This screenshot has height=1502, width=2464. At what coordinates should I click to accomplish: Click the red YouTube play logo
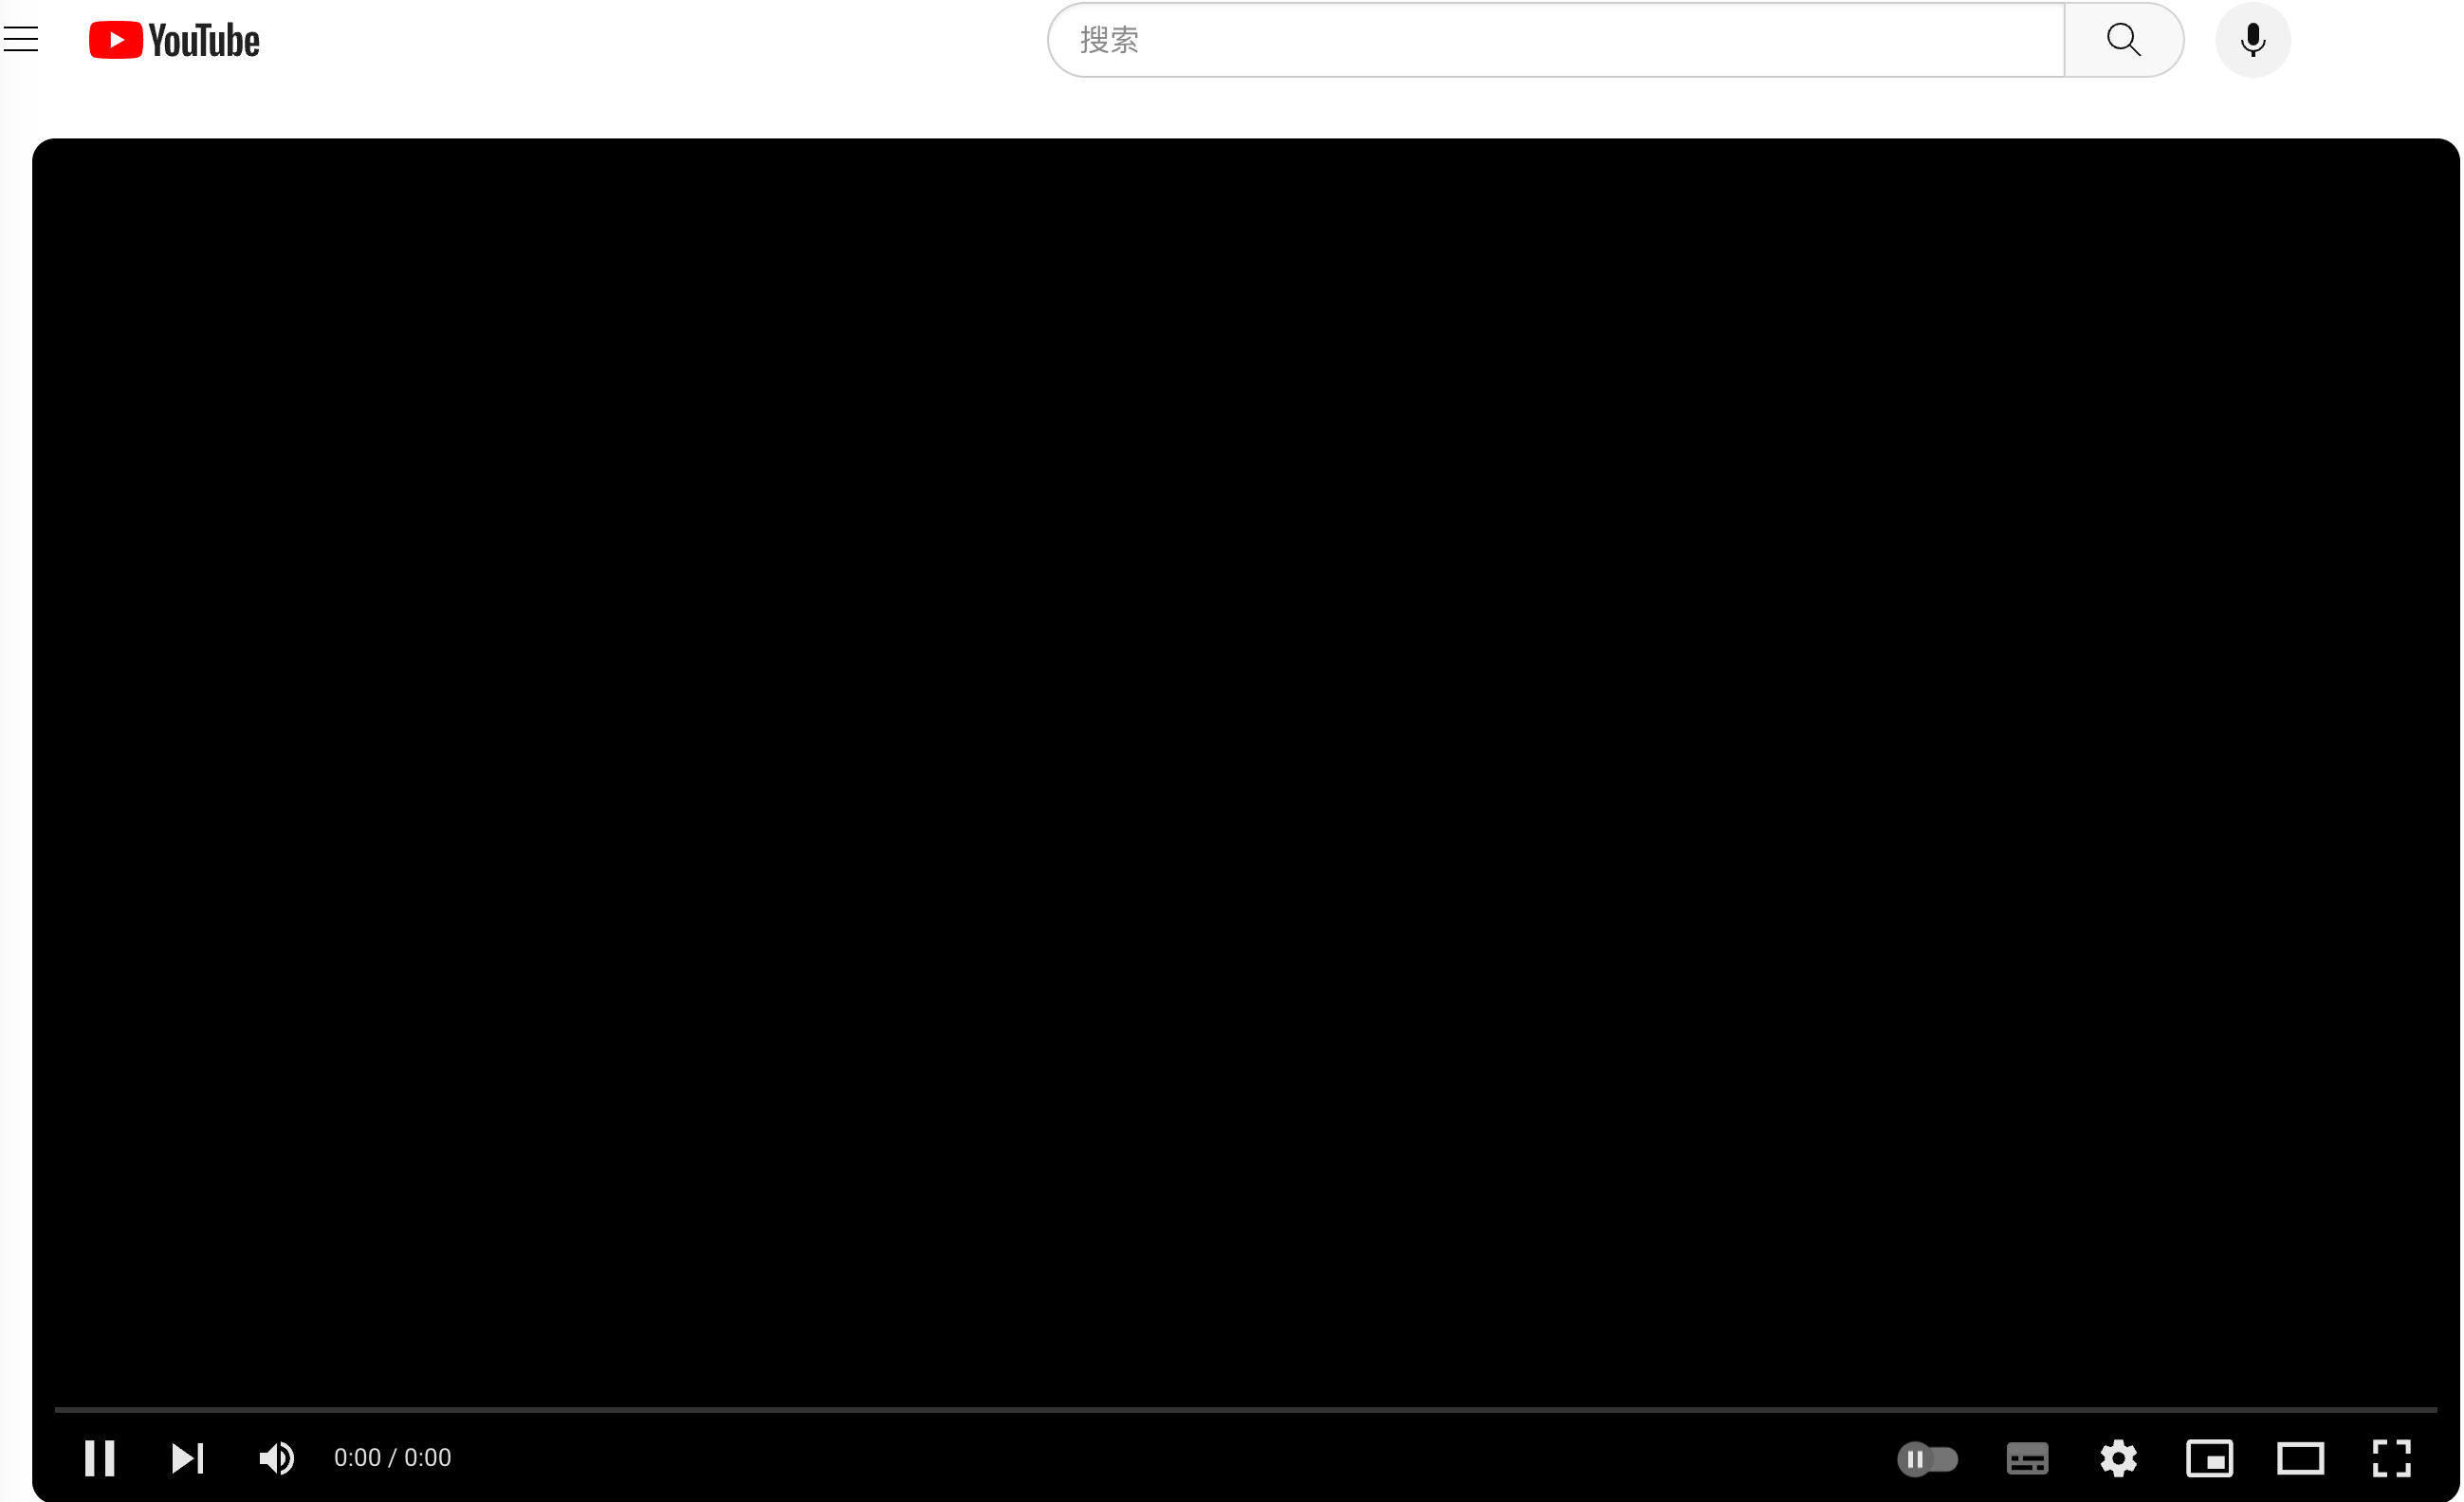click(116, 40)
